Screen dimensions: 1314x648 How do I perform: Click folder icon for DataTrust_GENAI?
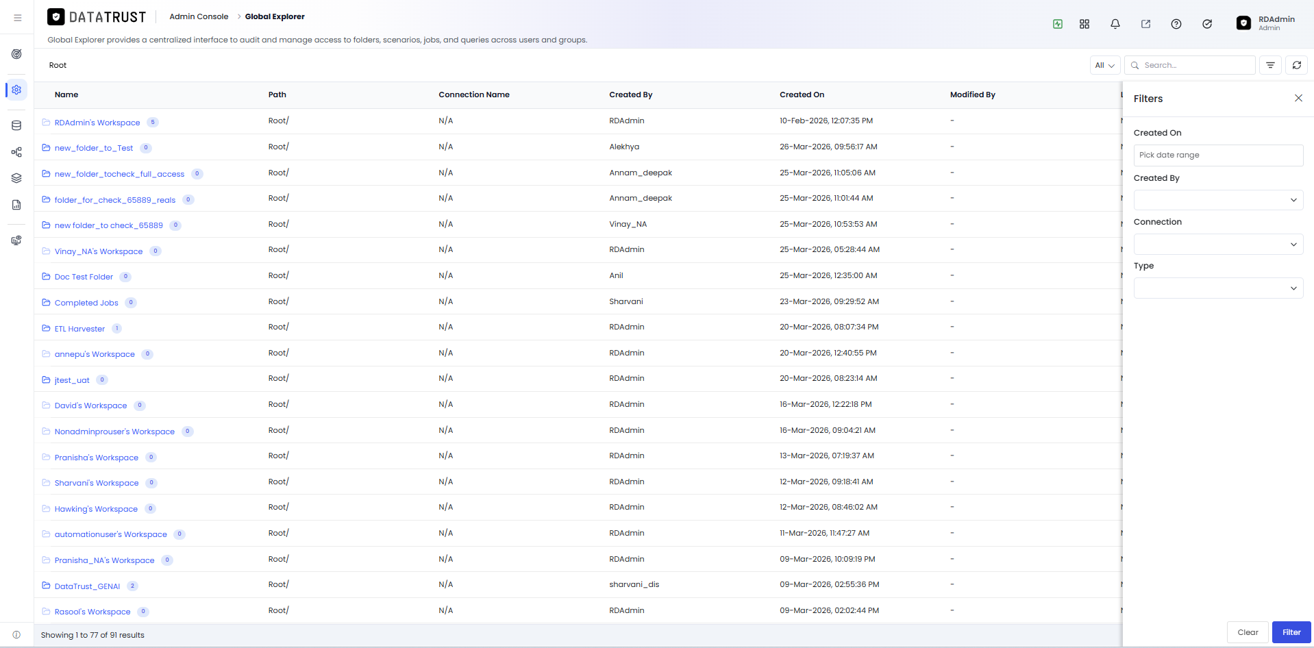[x=46, y=586]
